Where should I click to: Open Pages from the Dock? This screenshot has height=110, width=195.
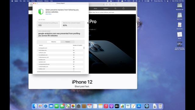(133, 106)
